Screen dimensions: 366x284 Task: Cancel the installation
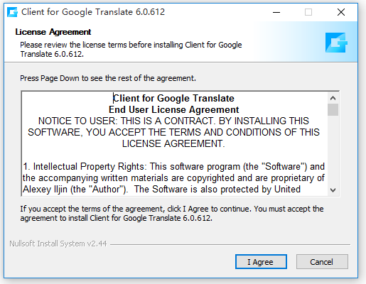click(322, 262)
